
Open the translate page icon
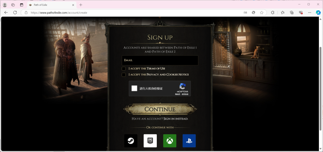point(245,13)
